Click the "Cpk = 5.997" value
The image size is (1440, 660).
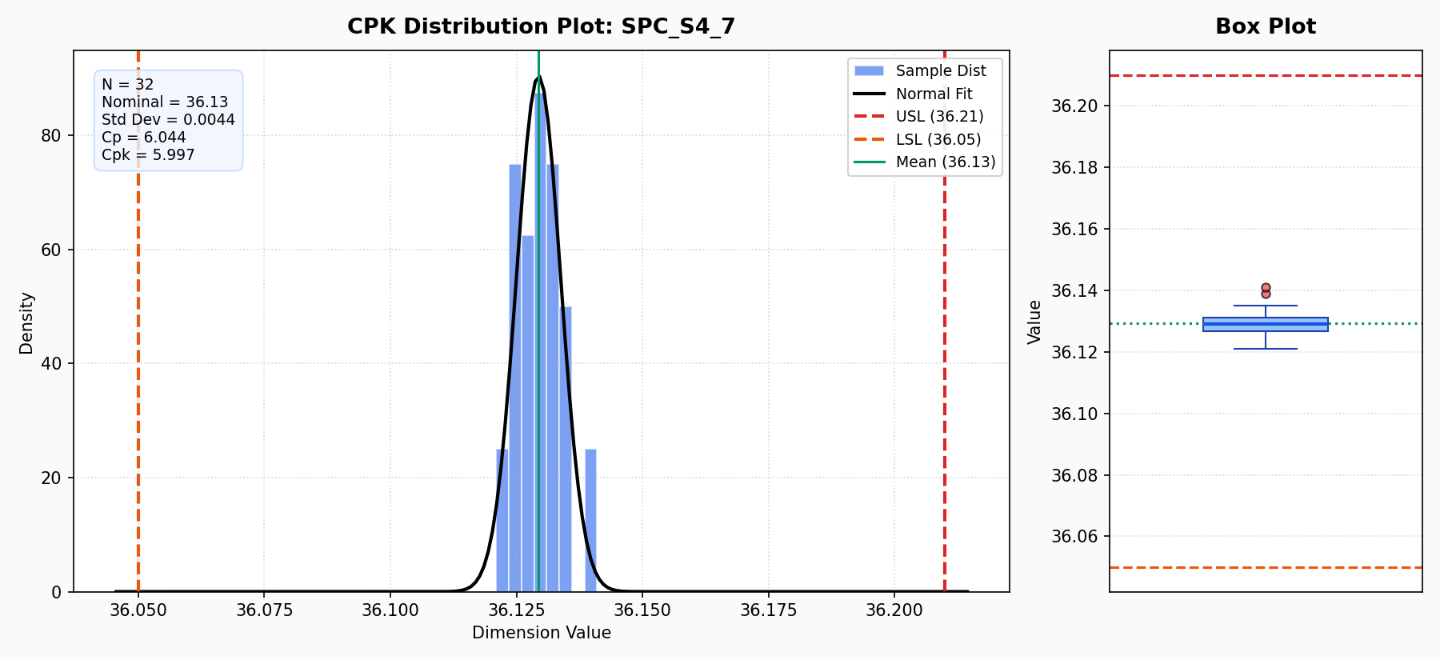tap(148, 155)
